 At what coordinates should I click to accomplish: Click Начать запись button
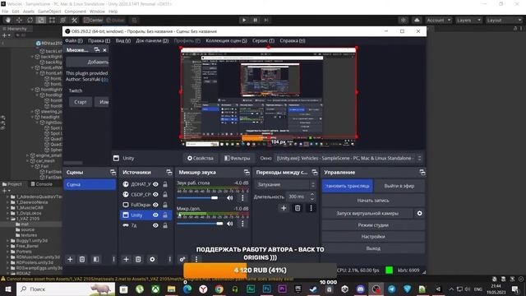click(x=373, y=201)
